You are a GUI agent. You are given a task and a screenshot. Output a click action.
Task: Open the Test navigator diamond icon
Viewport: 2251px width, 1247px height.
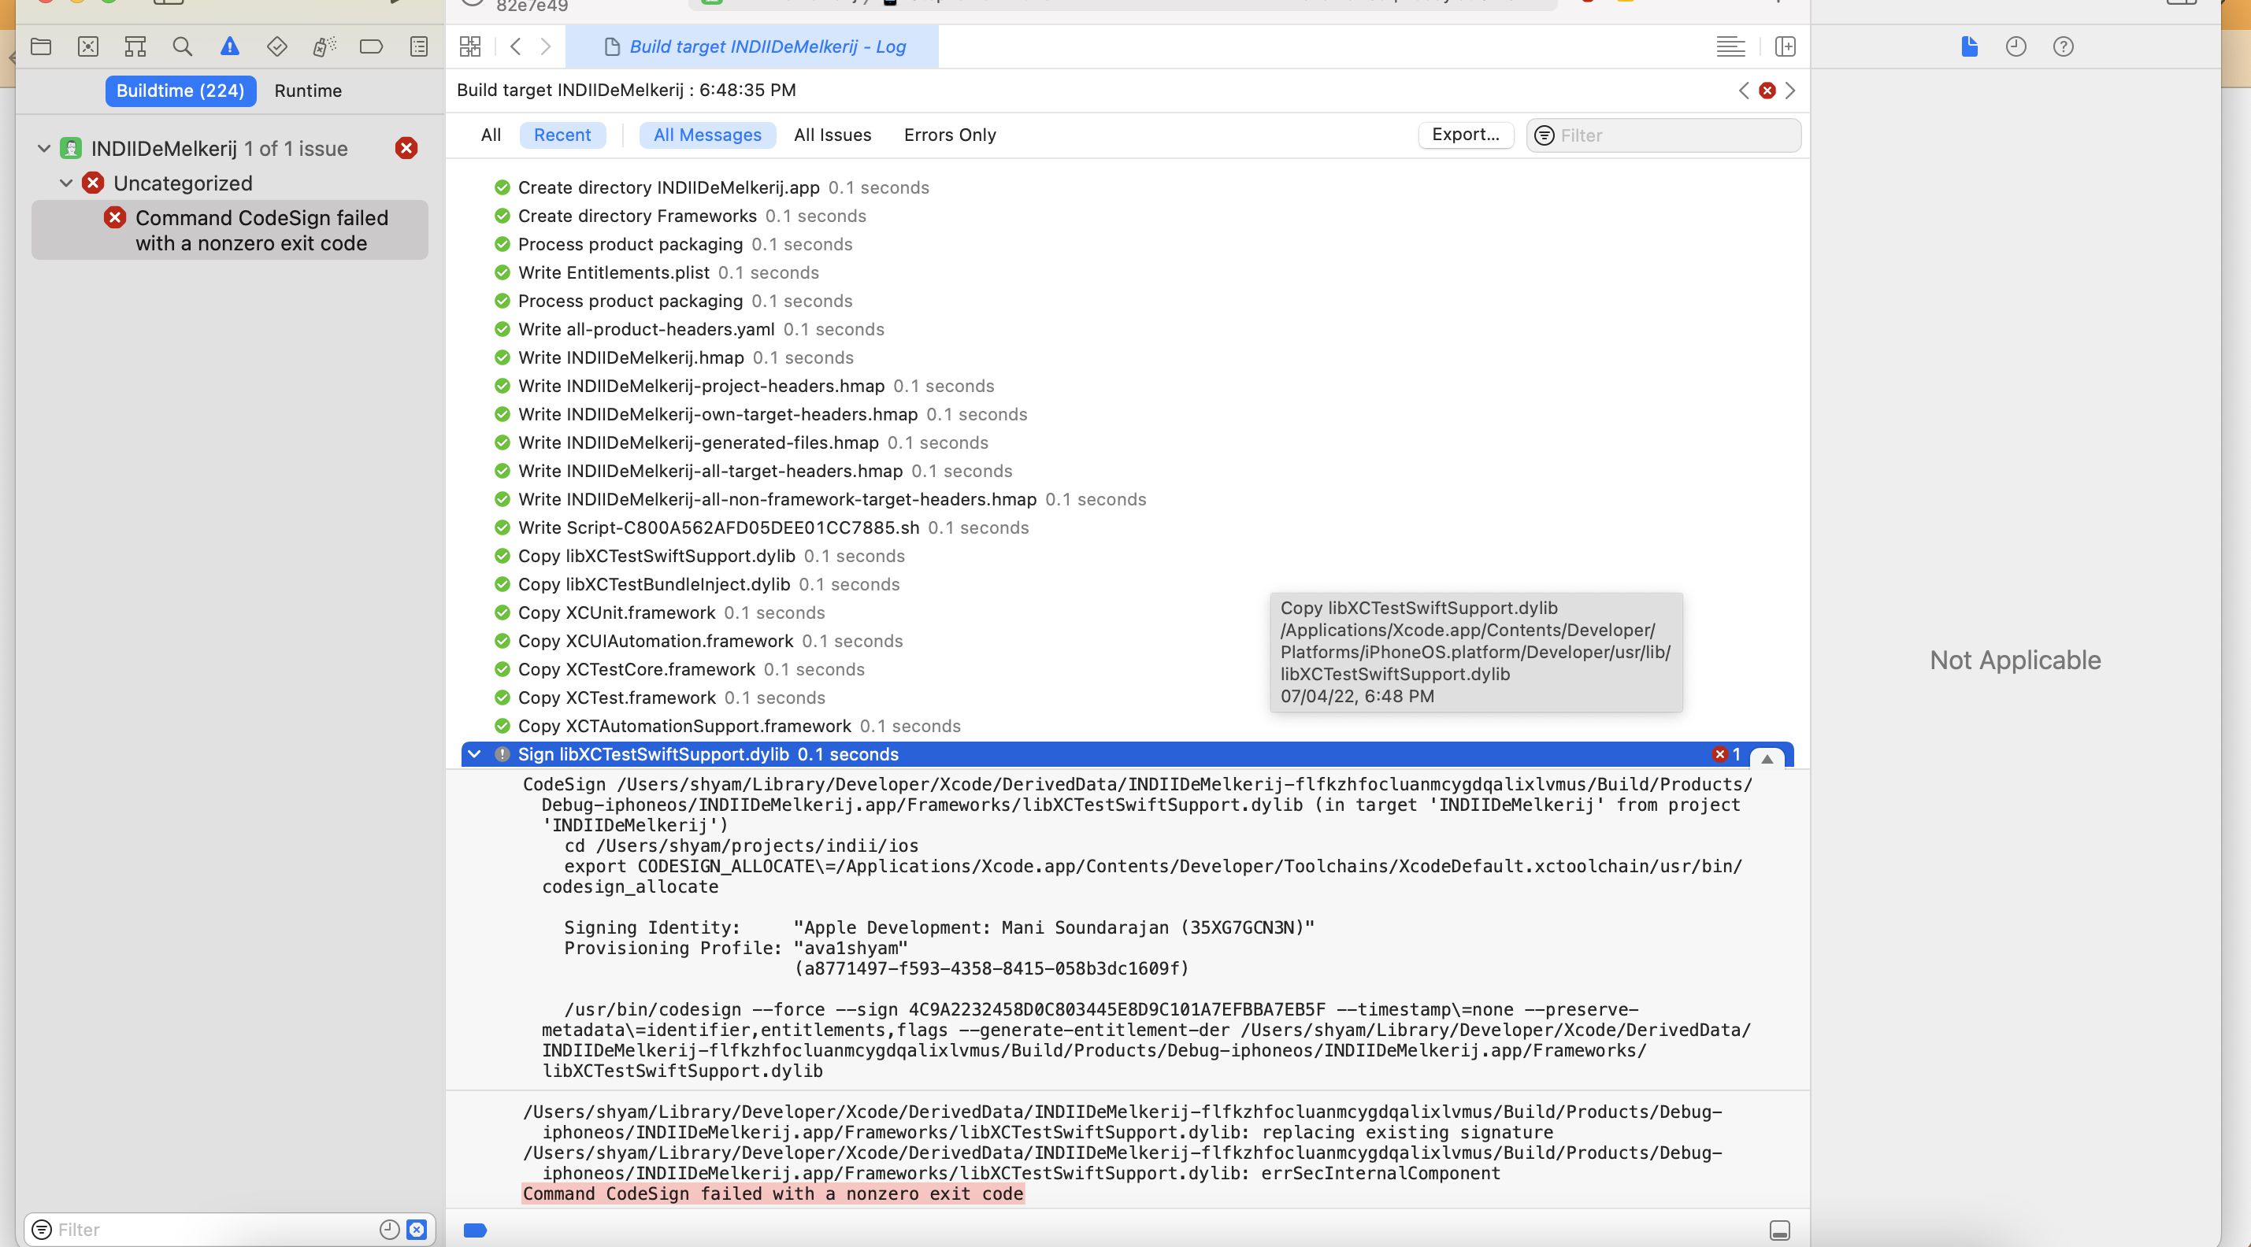tap(277, 46)
